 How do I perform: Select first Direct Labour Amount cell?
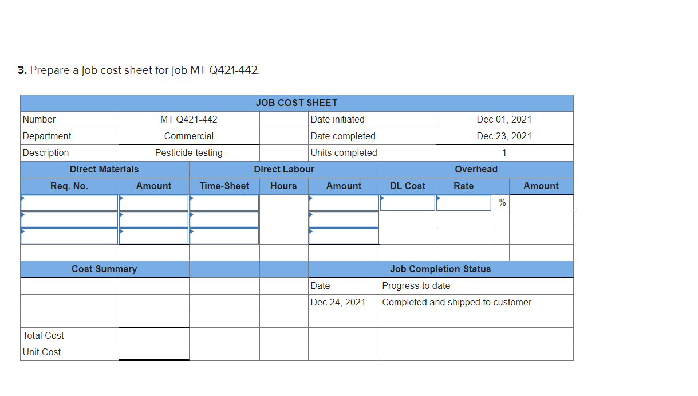pos(344,203)
